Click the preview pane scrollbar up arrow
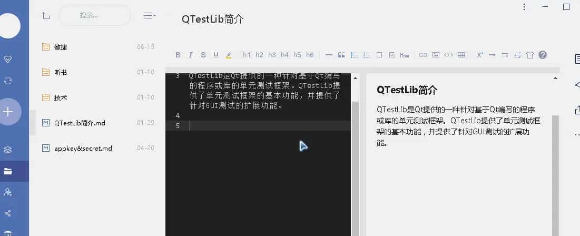Viewport: 580px width, 236px height. (x=555, y=78)
